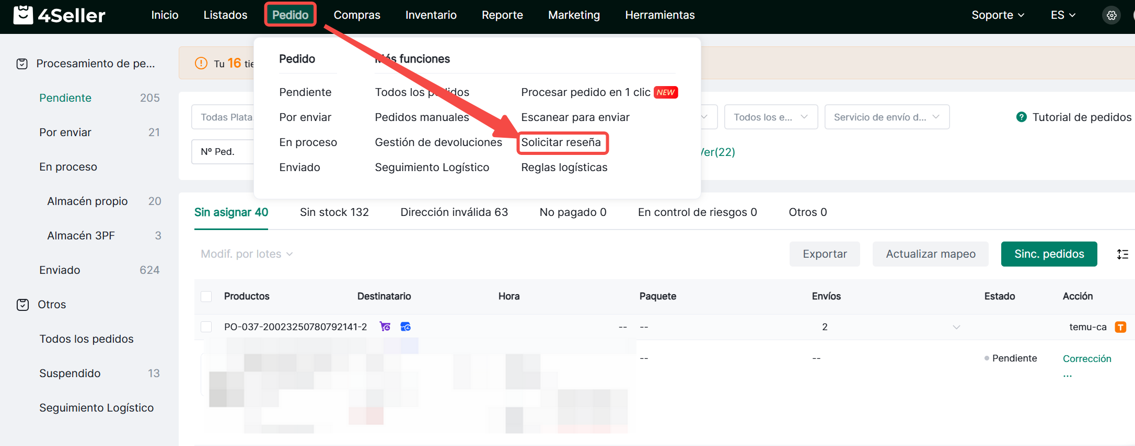Viewport: 1135px width, 446px height.
Task: Click the column settings list icon
Action: point(1122,254)
